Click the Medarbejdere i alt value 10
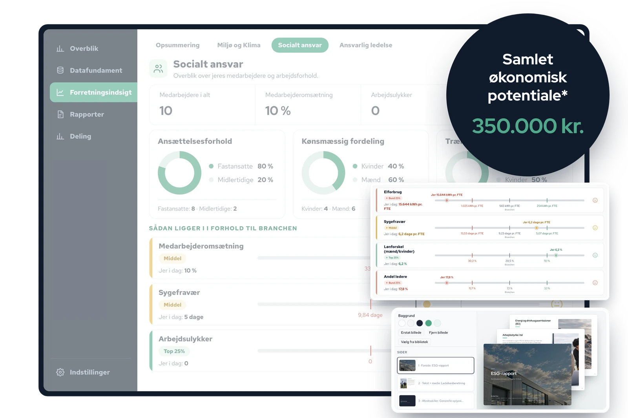 coord(166,111)
